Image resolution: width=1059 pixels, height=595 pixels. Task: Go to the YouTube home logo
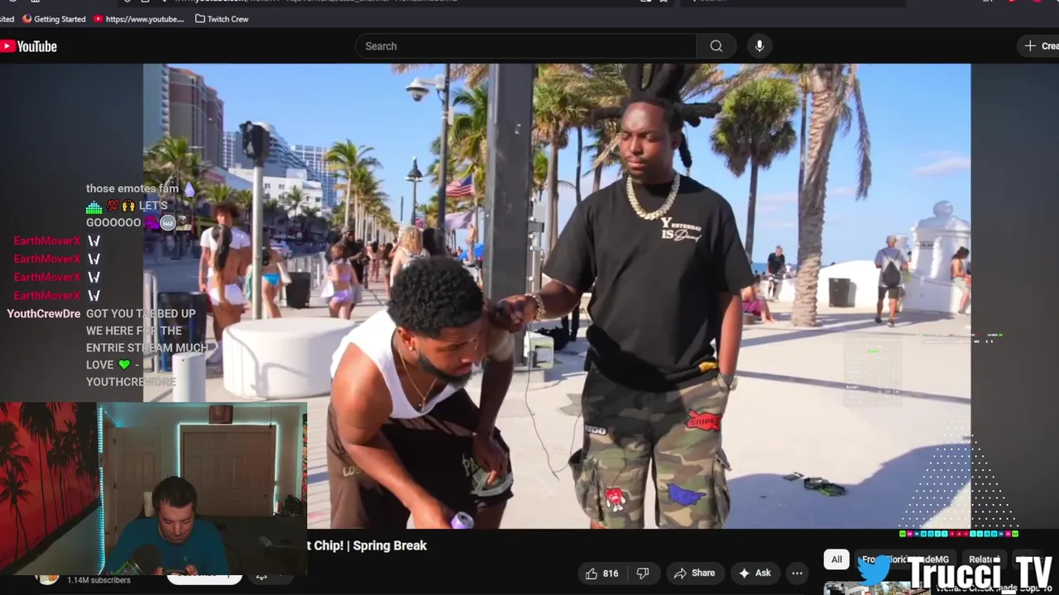click(x=29, y=46)
